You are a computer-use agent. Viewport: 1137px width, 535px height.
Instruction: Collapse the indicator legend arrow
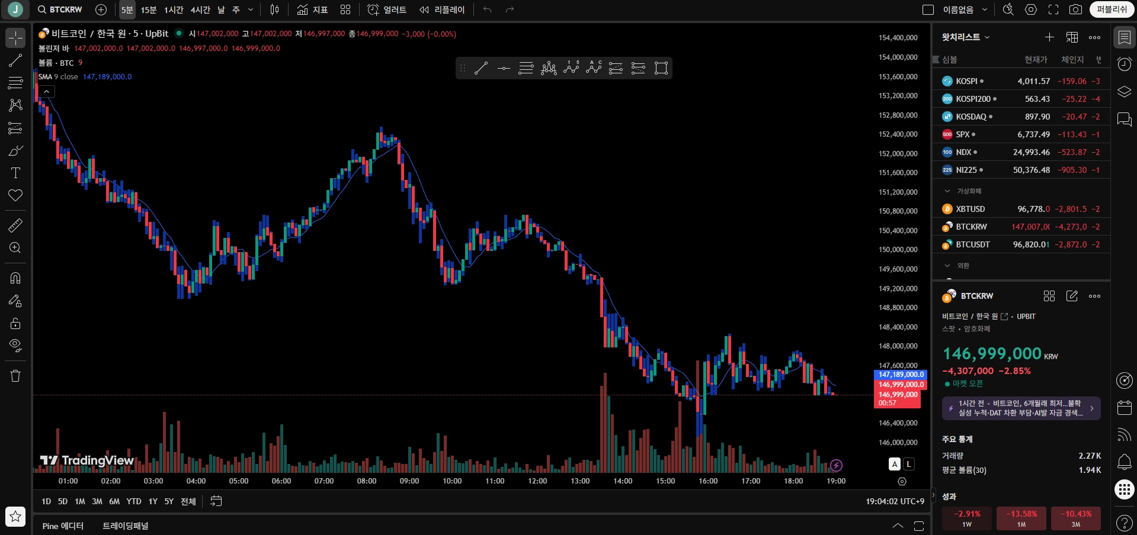[x=46, y=91]
